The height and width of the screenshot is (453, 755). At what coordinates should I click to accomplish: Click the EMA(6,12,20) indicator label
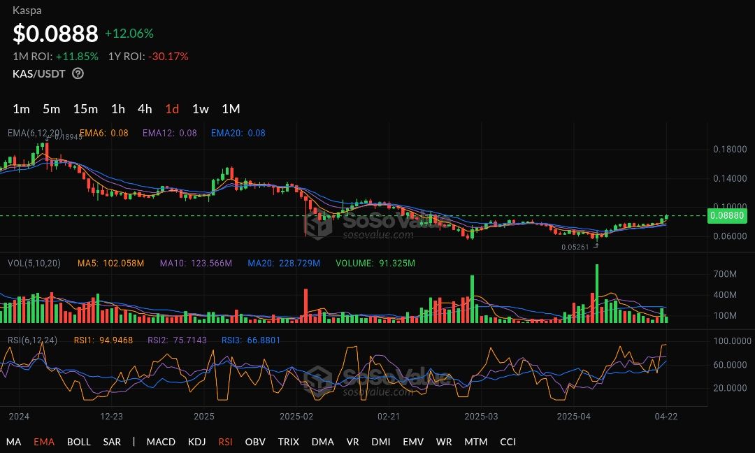tap(35, 133)
